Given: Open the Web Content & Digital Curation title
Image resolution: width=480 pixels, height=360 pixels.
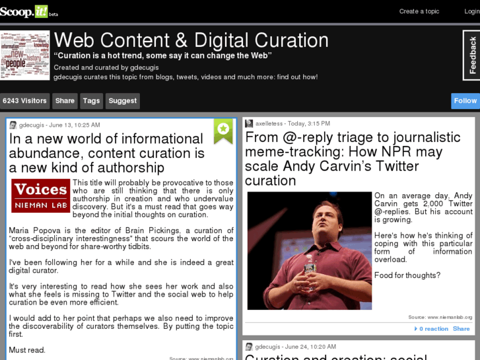Looking at the screenshot, I should point(191,40).
